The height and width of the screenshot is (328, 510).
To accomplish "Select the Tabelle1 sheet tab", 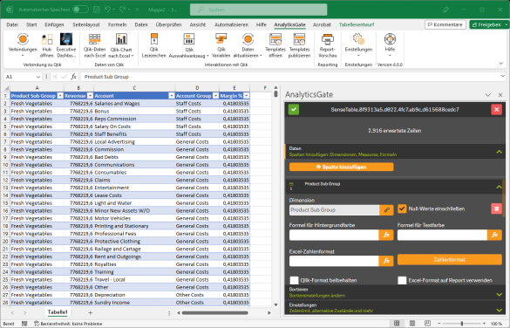I will pyautogui.click(x=58, y=312).
